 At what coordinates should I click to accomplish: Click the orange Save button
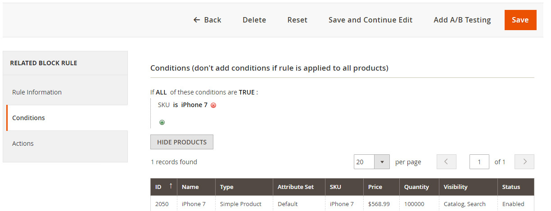click(x=520, y=20)
